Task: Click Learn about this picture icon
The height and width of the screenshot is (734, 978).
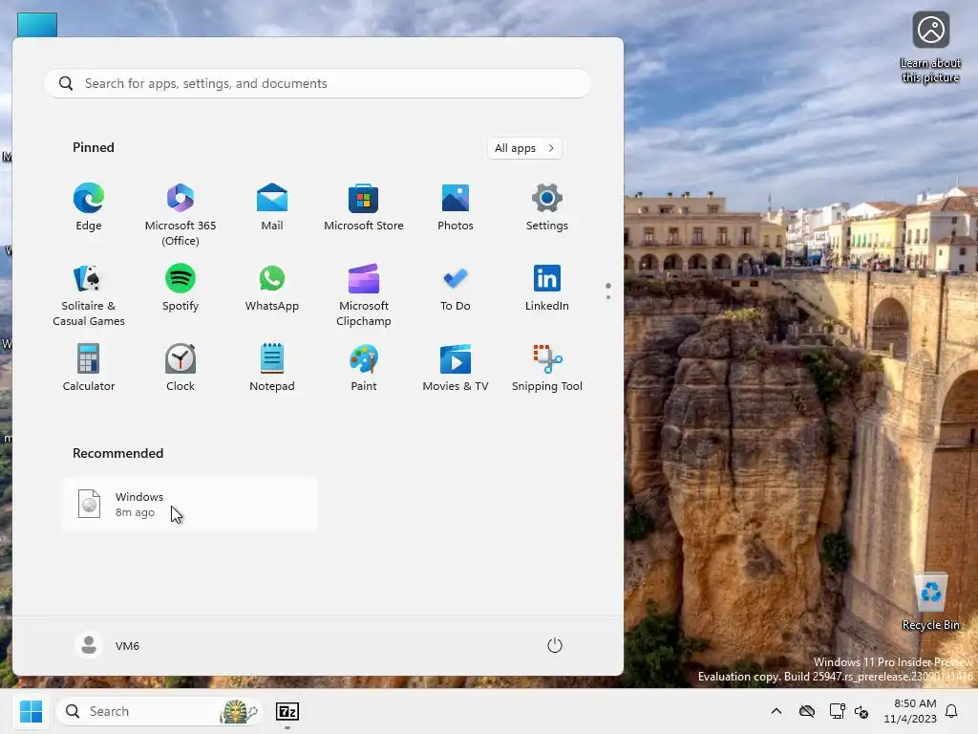Action: click(x=930, y=47)
